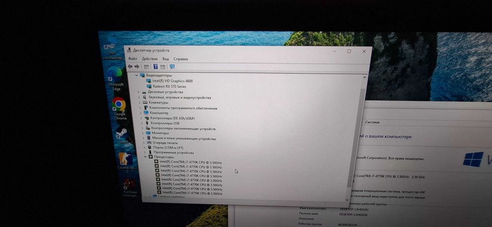Viewport: 492px width, 227px height.
Task: Click the scroll-down arrow in device list
Action: (x=347, y=199)
